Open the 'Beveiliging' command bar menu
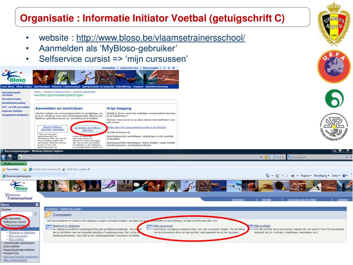Viewport: 353px width, 265px height. point(322,176)
